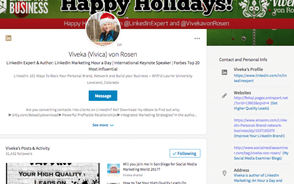Viewport: 294px width, 184px height.
Task: Click the LinkedIn icon beside Viveka's Profile
Action: tap(224, 72)
